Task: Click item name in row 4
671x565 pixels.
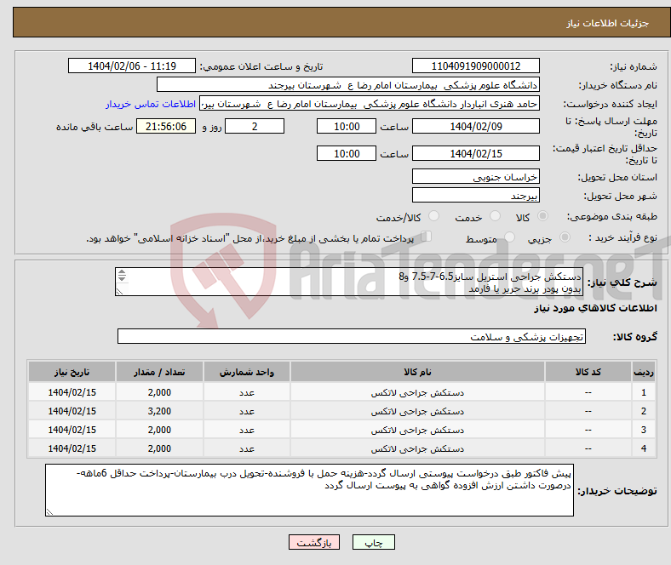Action: 417,448
